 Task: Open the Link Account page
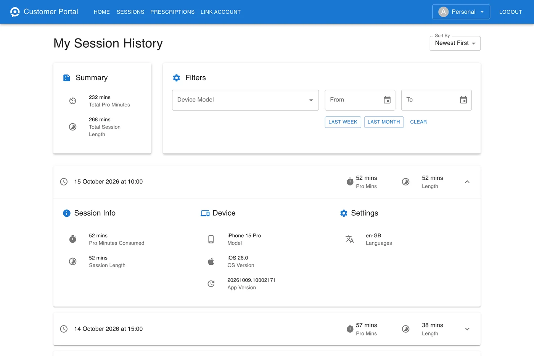pos(220,12)
